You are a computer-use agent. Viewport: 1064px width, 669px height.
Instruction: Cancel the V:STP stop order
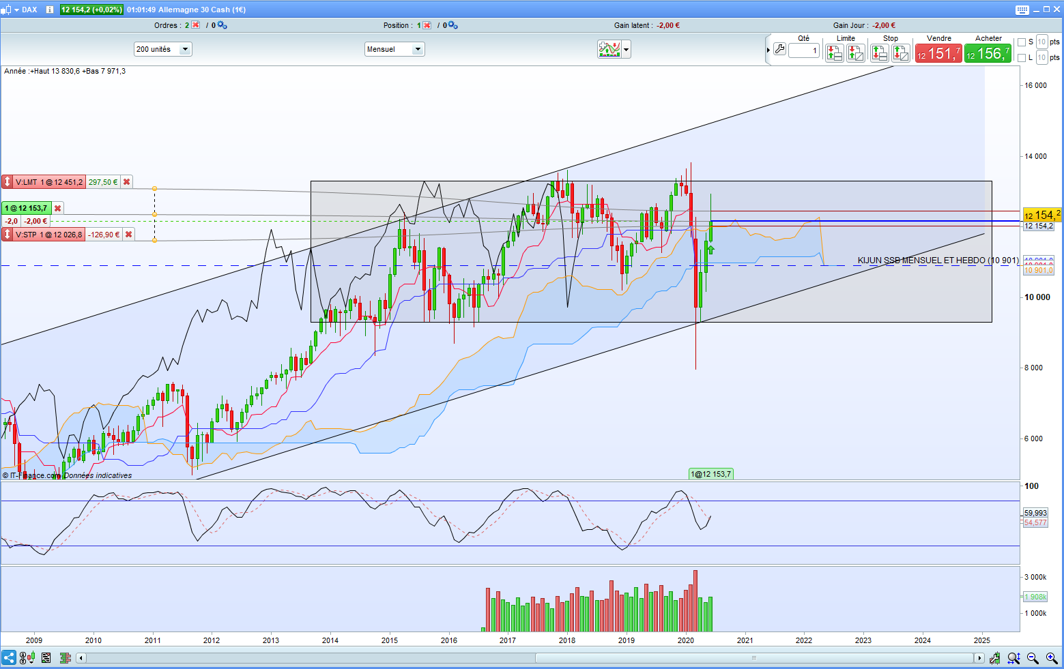point(128,235)
